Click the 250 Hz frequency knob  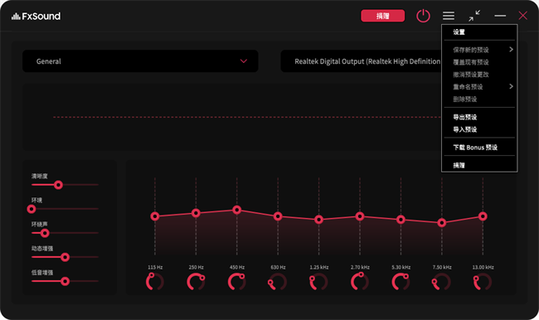coord(196,282)
